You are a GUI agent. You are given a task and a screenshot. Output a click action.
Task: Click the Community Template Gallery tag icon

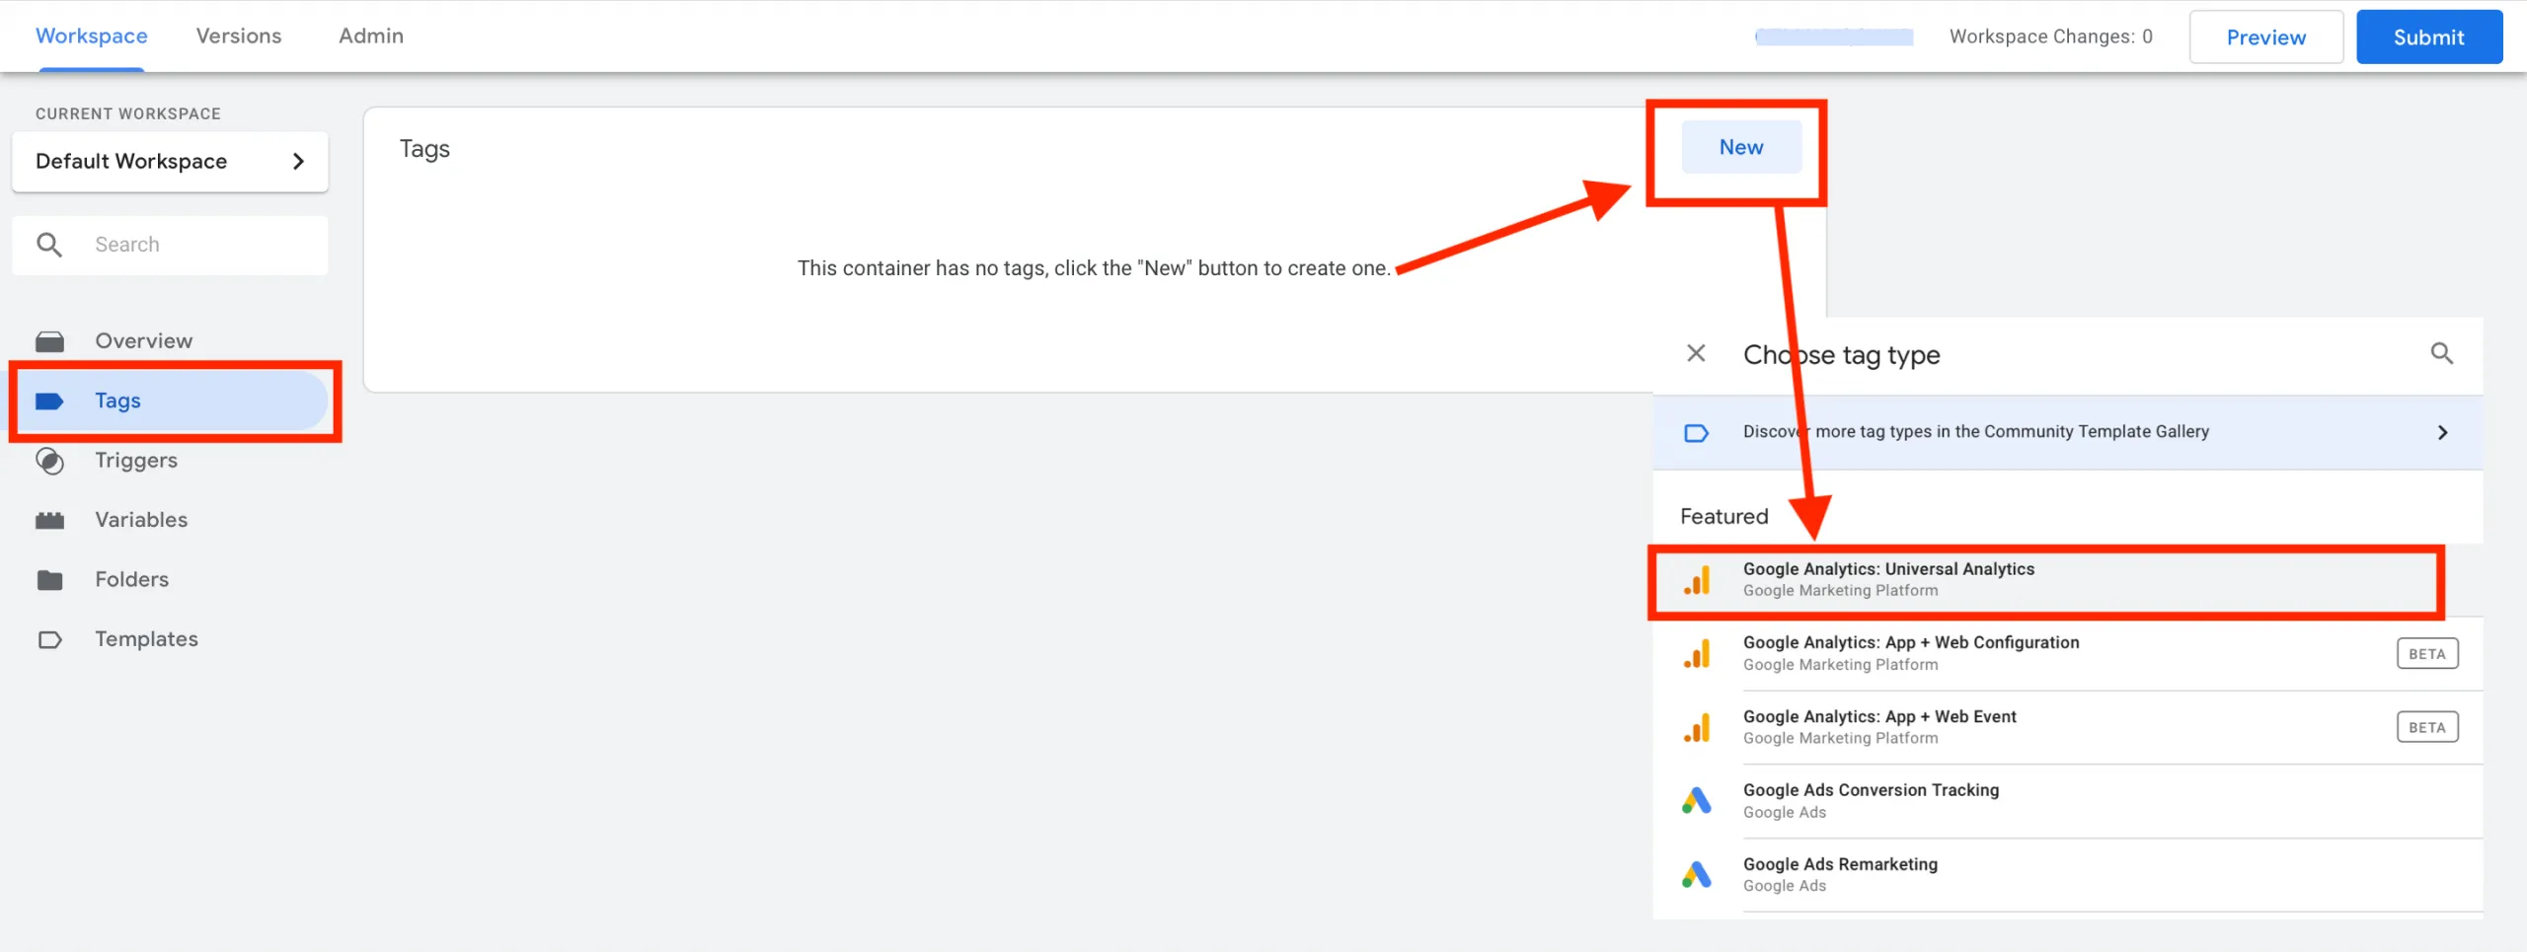tap(1696, 433)
